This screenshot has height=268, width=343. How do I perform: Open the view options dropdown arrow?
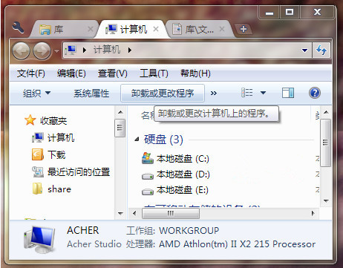tap(264, 93)
